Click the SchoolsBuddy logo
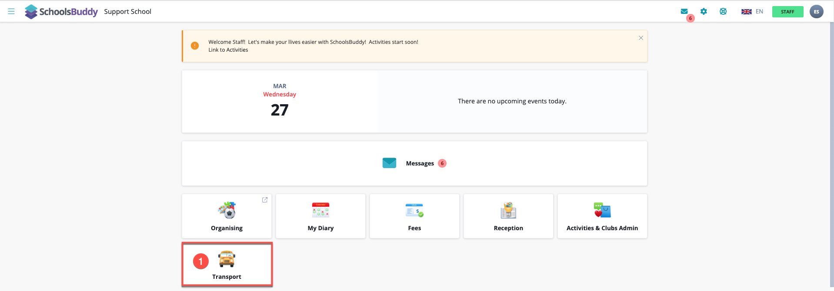This screenshot has height=291, width=834. pos(61,12)
